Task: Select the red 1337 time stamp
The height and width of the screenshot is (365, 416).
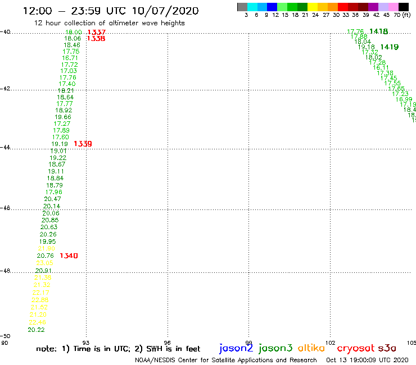Action: coord(97,33)
